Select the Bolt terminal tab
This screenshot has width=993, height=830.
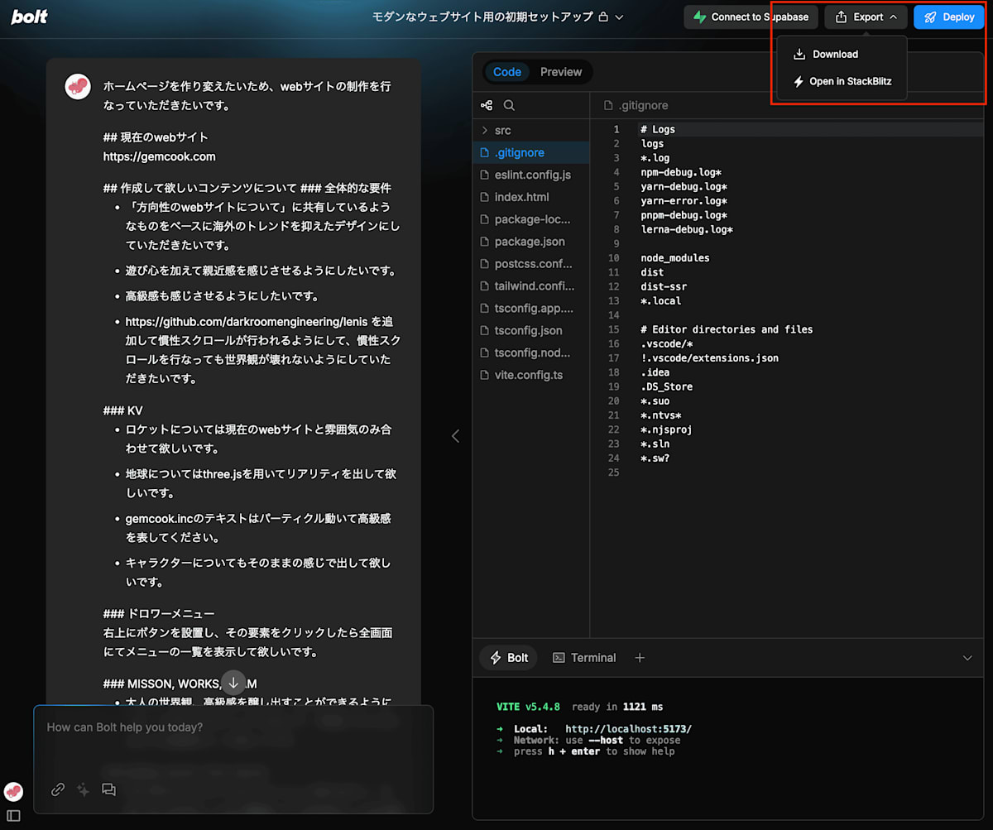tap(509, 658)
